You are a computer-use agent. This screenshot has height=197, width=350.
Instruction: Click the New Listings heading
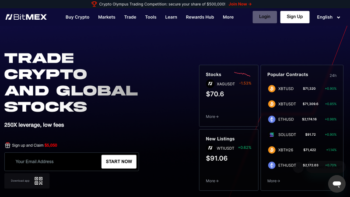(220, 139)
